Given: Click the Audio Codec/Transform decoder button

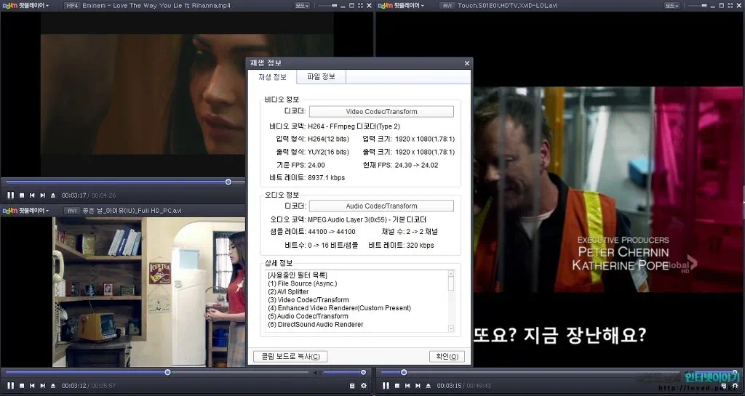Looking at the screenshot, I should (381, 206).
